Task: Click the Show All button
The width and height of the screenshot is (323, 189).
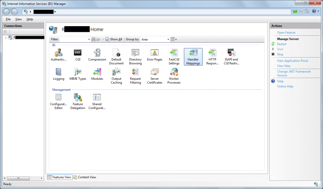Action: coord(114,39)
